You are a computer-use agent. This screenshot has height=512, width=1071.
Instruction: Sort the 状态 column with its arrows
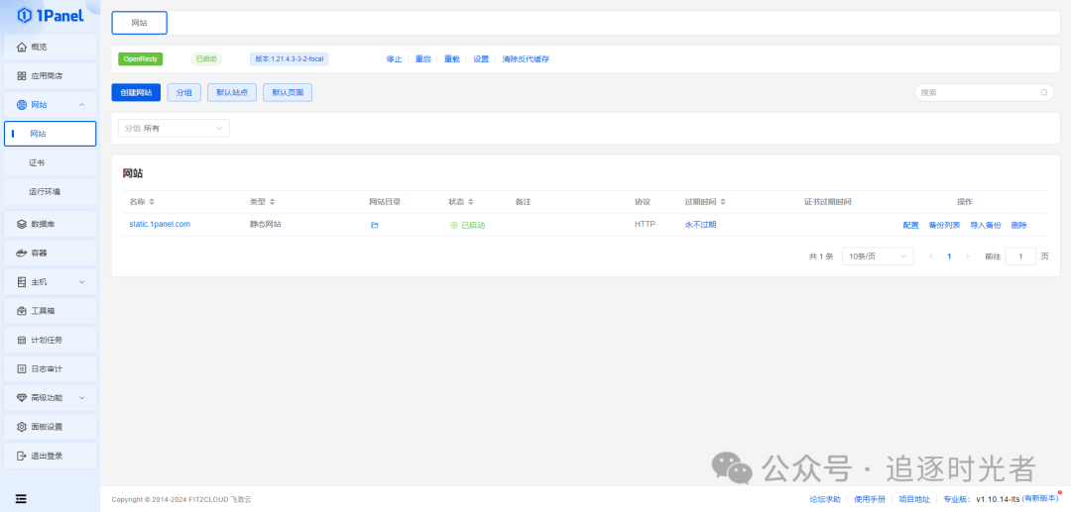471,202
